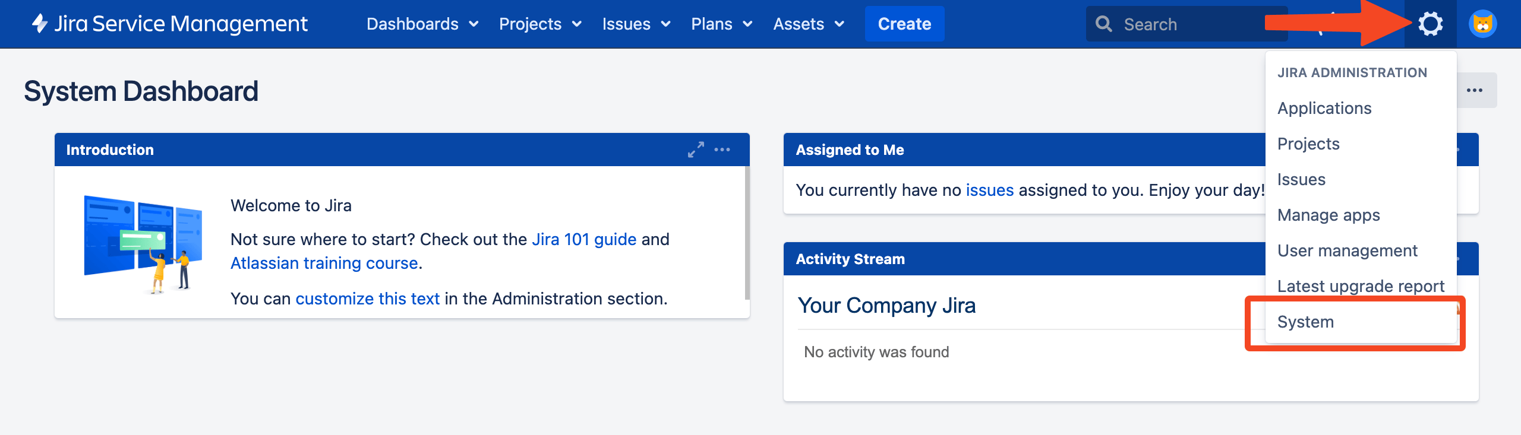
Task: Focus the Search input field
Action: [x=1186, y=24]
